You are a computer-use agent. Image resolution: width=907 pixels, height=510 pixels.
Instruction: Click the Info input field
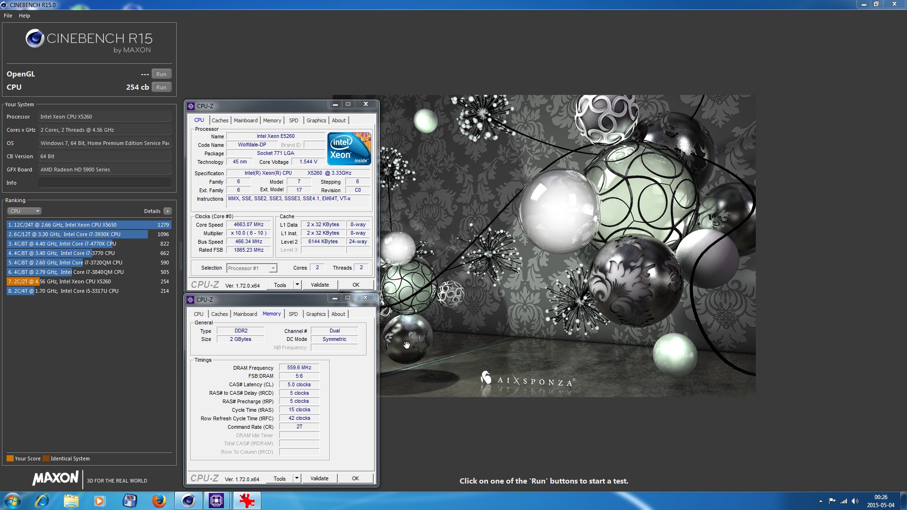tap(105, 183)
